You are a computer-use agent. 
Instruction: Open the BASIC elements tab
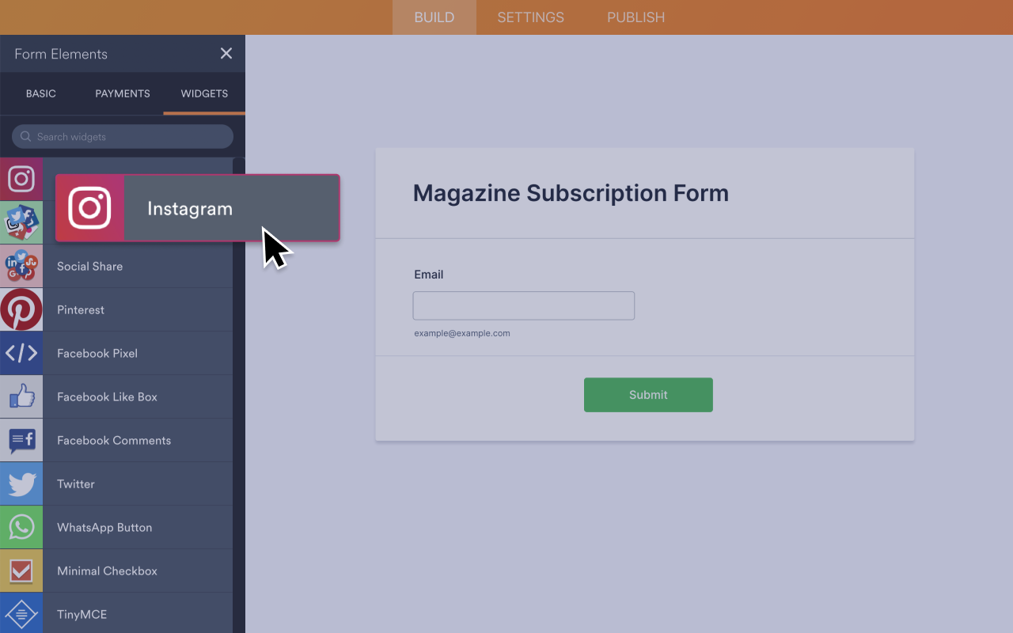click(40, 93)
